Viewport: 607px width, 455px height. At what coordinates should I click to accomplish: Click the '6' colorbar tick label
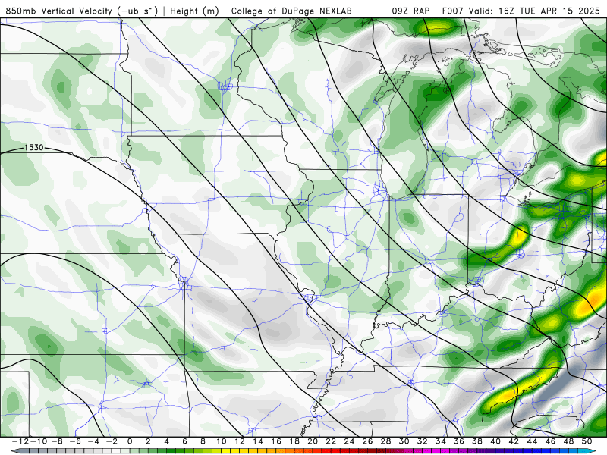pos(184,441)
